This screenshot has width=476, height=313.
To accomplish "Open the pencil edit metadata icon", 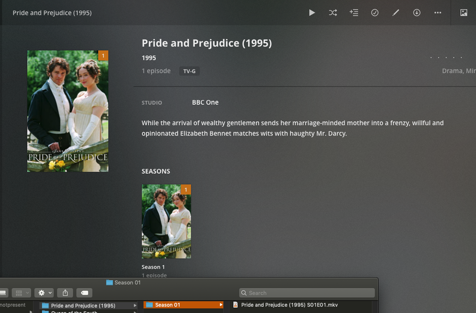I will [396, 13].
